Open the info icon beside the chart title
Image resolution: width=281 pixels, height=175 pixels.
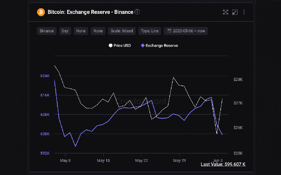tap(137, 12)
